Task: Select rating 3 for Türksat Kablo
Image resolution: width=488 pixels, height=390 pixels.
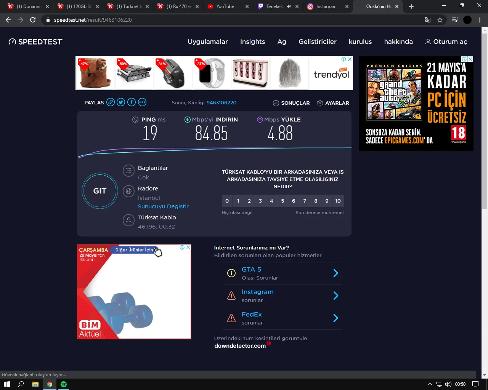Action: tap(260, 201)
